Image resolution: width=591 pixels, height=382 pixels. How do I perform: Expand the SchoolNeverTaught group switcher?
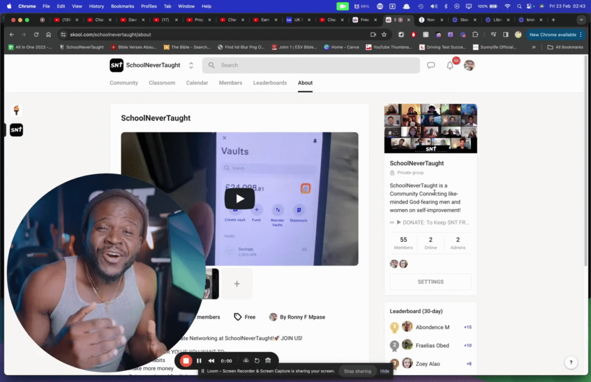191,65
